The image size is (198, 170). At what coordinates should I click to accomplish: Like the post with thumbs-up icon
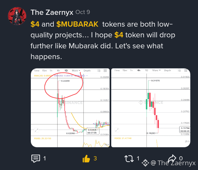point(86,158)
